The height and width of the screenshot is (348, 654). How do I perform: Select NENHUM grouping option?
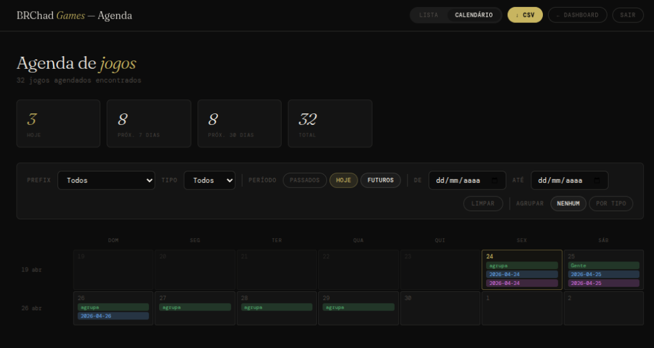568,203
